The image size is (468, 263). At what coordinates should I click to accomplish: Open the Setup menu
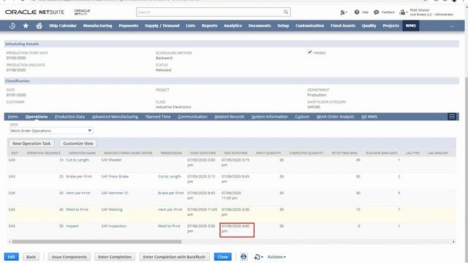pyautogui.click(x=283, y=26)
